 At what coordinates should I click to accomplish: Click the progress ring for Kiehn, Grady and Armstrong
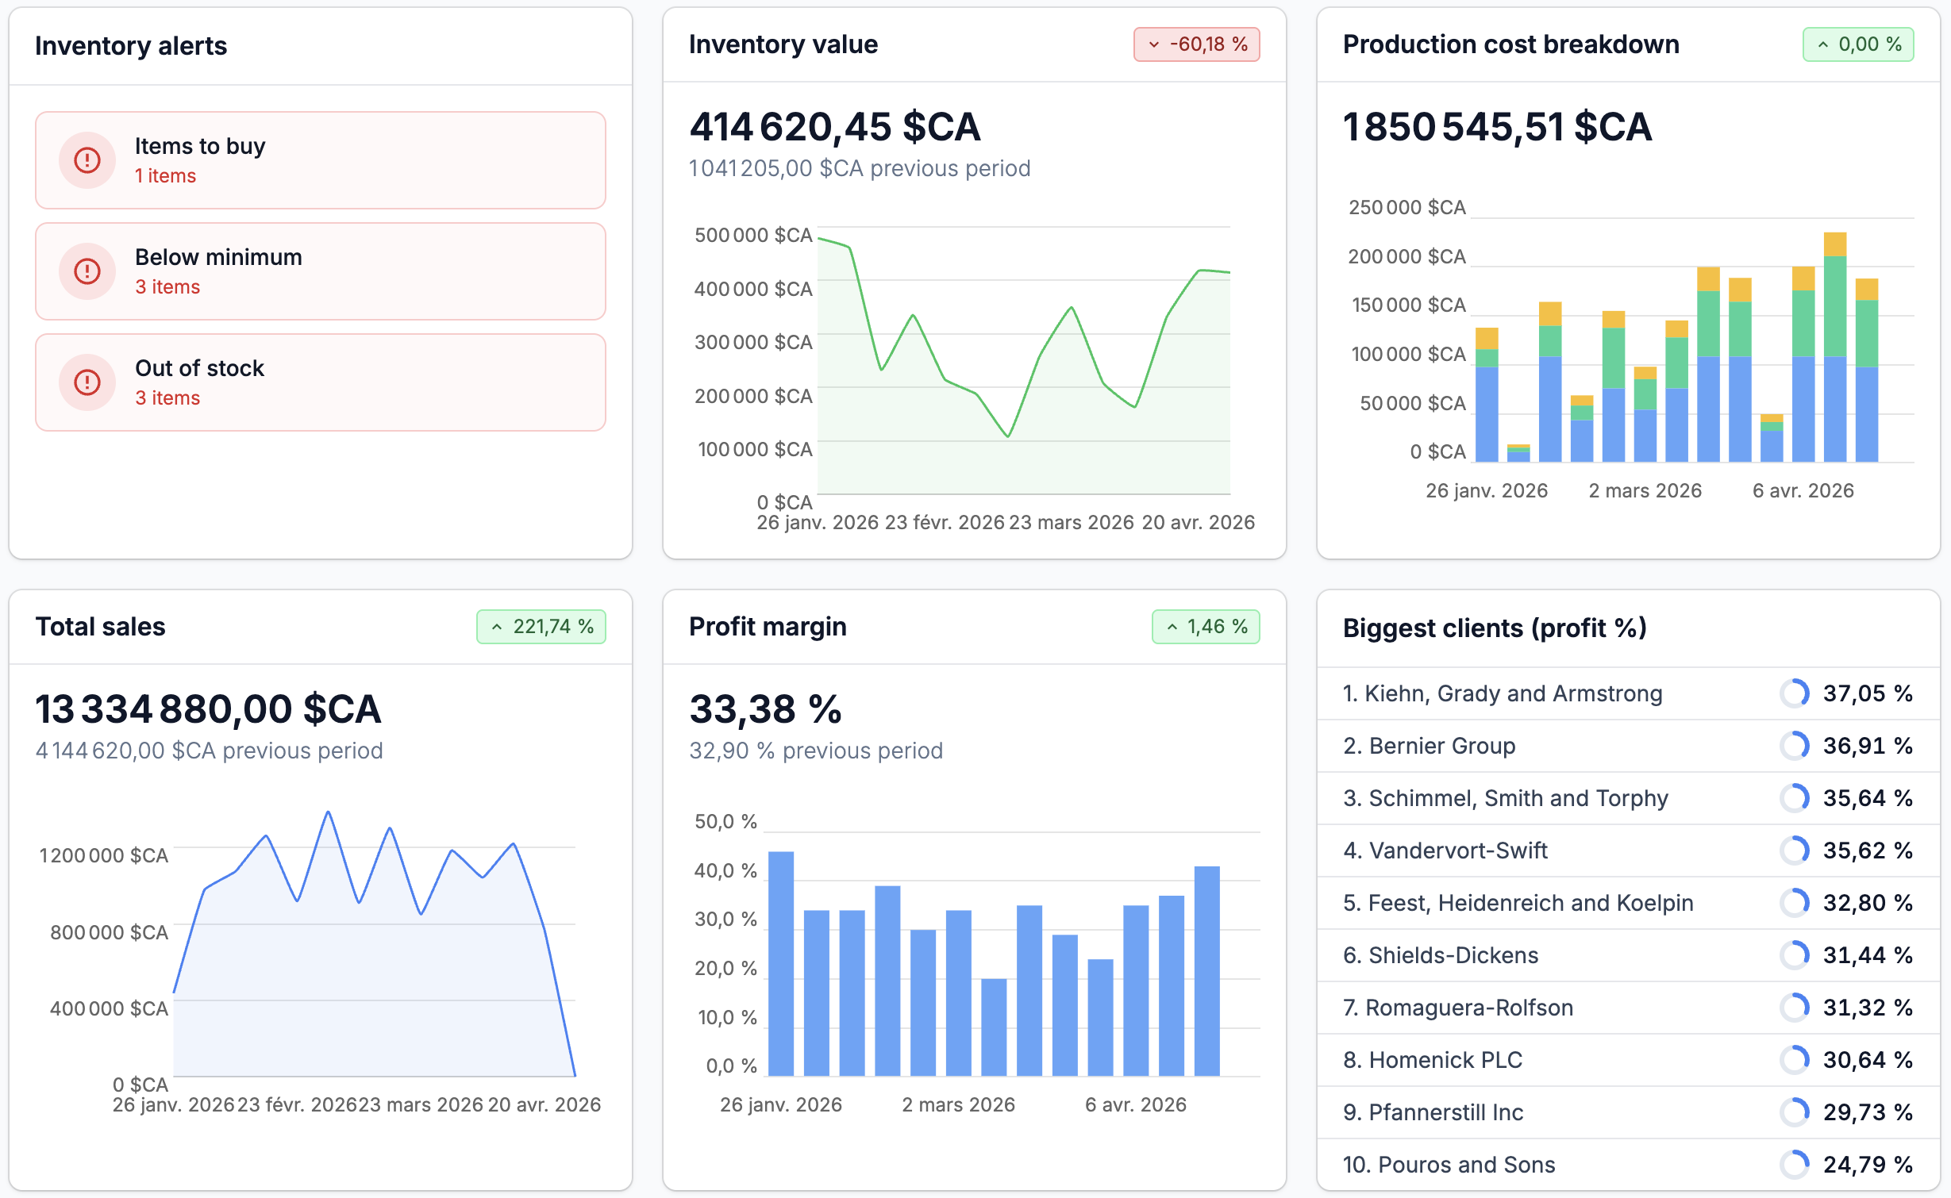1794,693
